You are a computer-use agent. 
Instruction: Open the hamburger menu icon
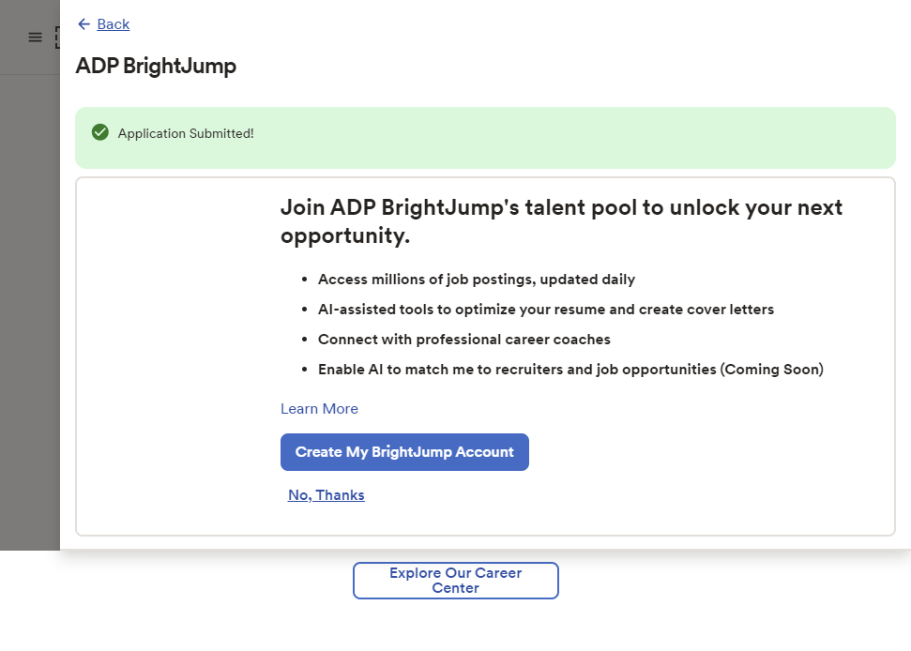coord(35,38)
